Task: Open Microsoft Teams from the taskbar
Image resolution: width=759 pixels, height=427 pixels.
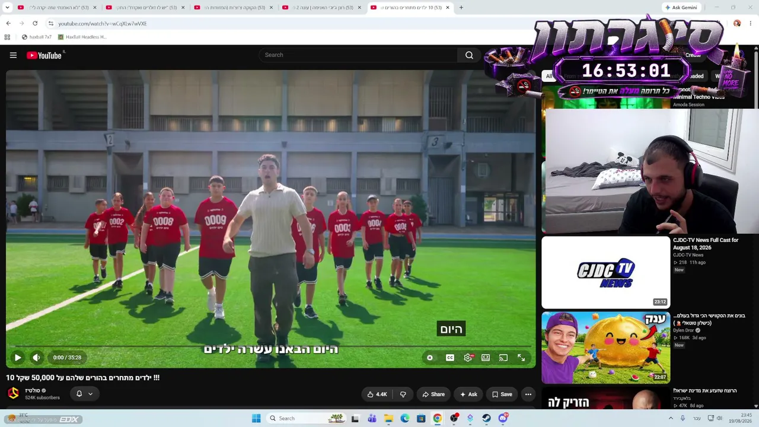Action: [x=372, y=418]
